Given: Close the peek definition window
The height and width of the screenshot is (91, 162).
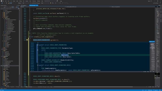Looking at the screenshot, I should (154, 41).
